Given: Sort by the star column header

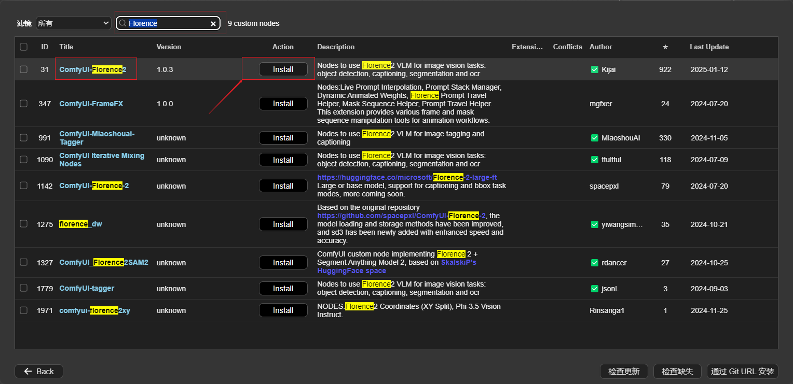Looking at the screenshot, I should pyautogui.click(x=665, y=47).
